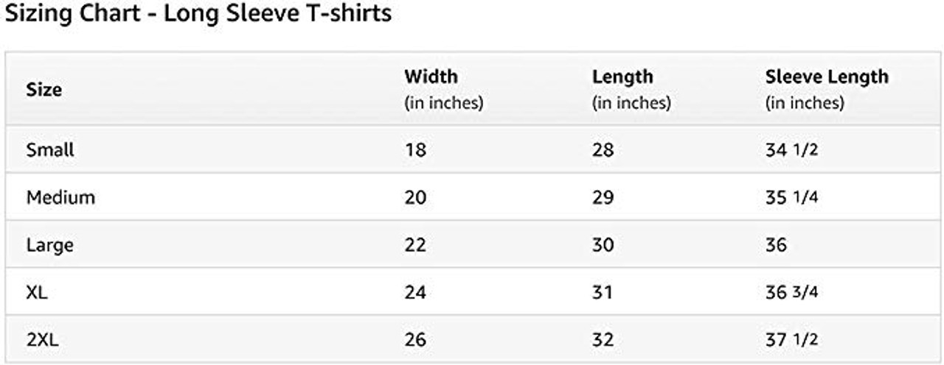The width and height of the screenshot is (944, 365).
Task: Click the Sleeve Length column header
Action: tap(827, 77)
